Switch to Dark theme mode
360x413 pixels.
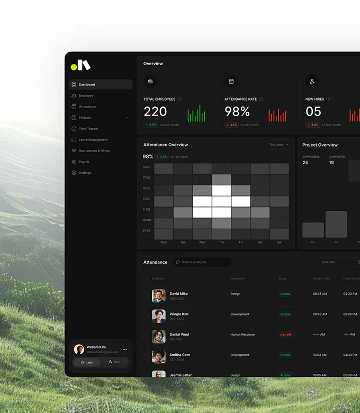pos(114,362)
